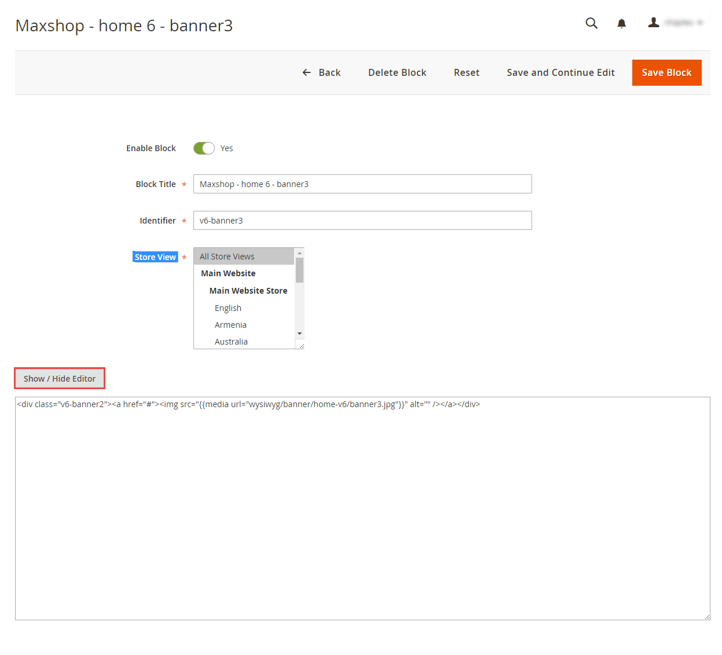This screenshot has height=655, width=722.
Task: Click the Reset button
Action: (x=467, y=72)
